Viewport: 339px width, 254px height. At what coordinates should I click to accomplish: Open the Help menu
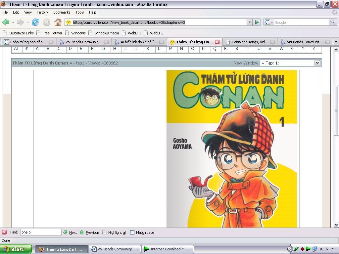(x=93, y=12)
